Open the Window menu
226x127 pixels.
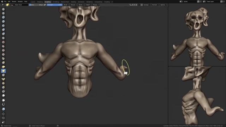click(x=20, y=1)
